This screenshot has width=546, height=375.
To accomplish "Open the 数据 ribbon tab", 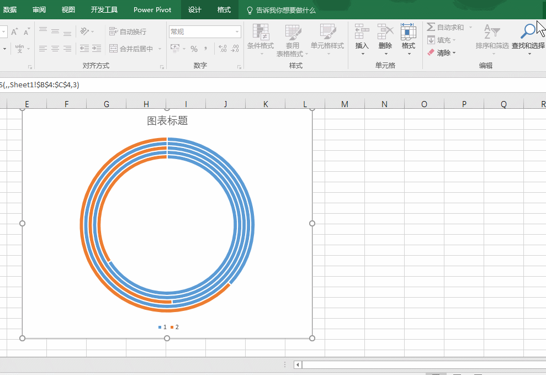I will pyautogui.click(x=10, y=10).
